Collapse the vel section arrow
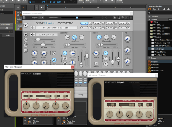The width and height of the screenshot is (172, 127). click(x=124, y=33)
